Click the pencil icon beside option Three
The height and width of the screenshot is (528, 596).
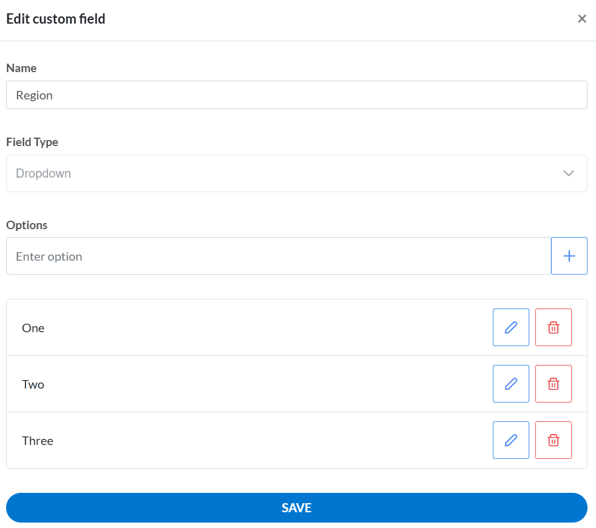(x=510, y=439)
